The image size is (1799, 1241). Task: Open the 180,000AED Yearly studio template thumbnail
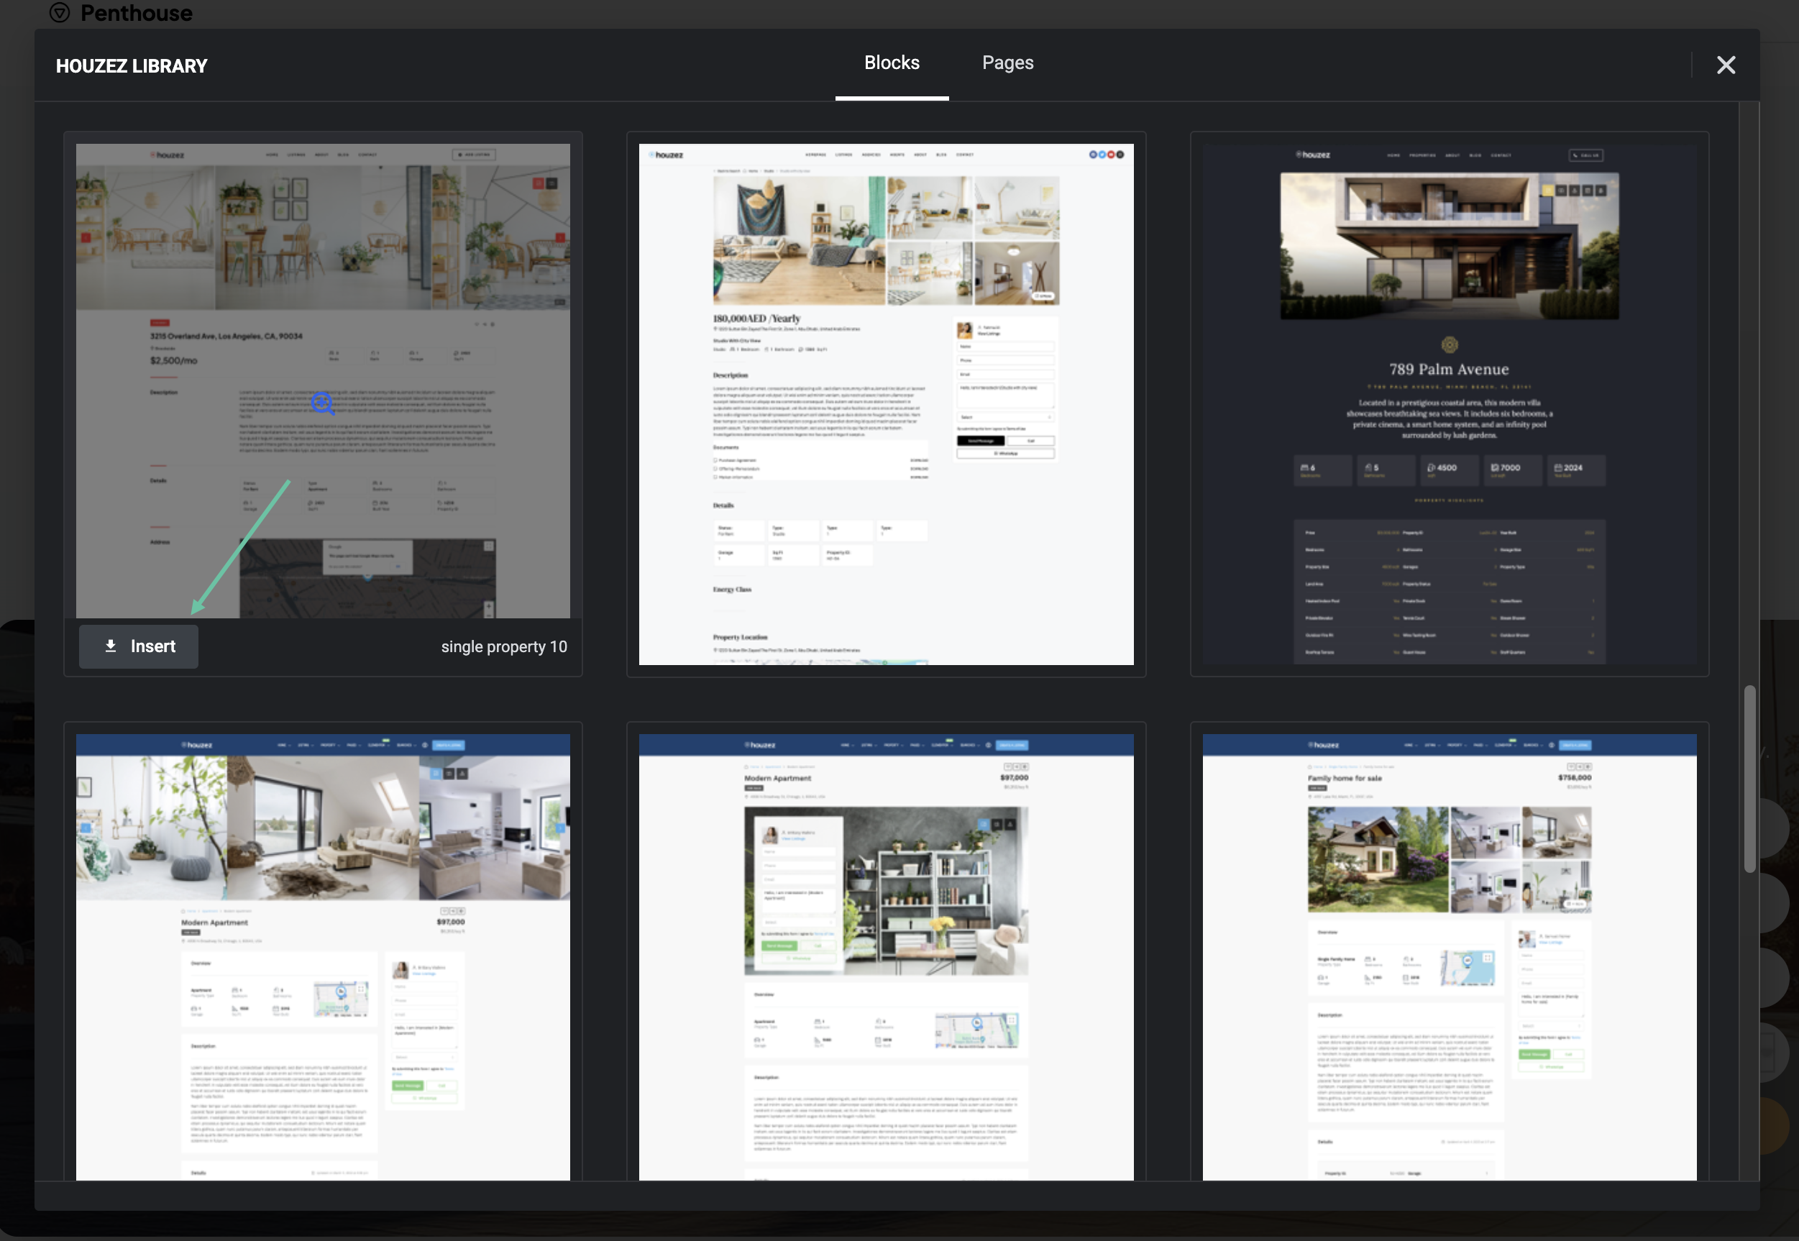coord(887,404)
